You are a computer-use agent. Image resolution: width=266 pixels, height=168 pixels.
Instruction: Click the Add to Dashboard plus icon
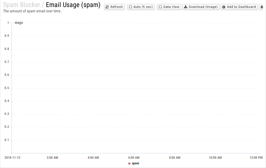224,7
